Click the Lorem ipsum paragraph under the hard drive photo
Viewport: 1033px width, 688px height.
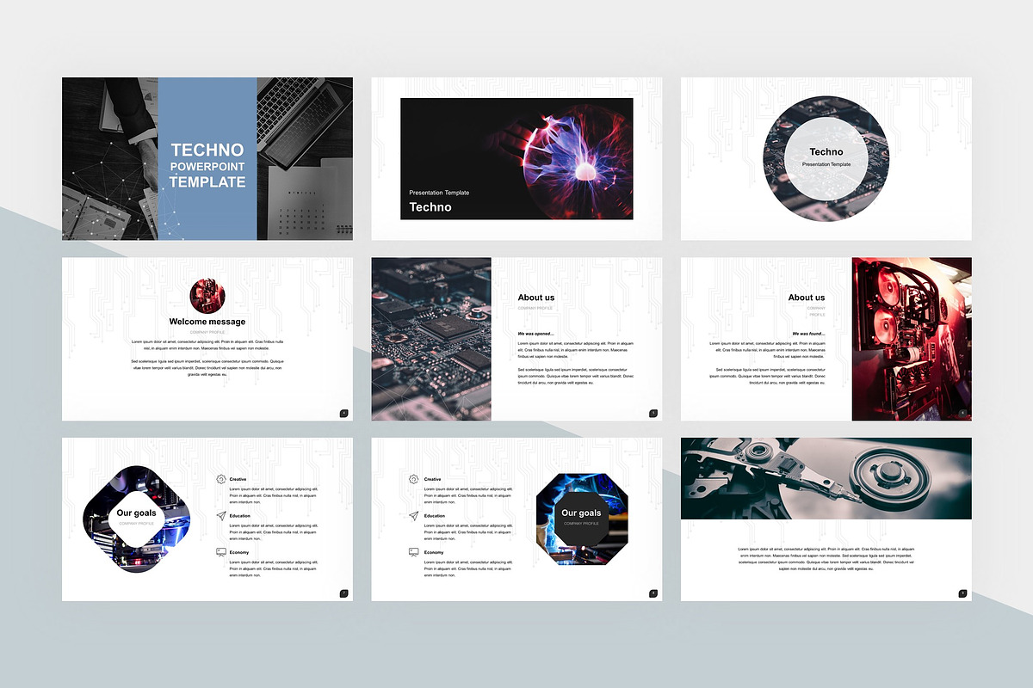826,559
